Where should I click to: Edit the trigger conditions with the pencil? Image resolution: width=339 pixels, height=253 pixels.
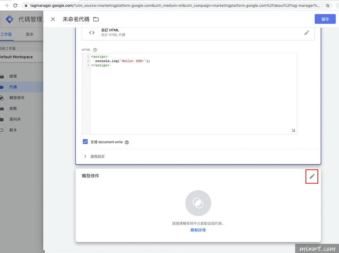pos(312,176)
